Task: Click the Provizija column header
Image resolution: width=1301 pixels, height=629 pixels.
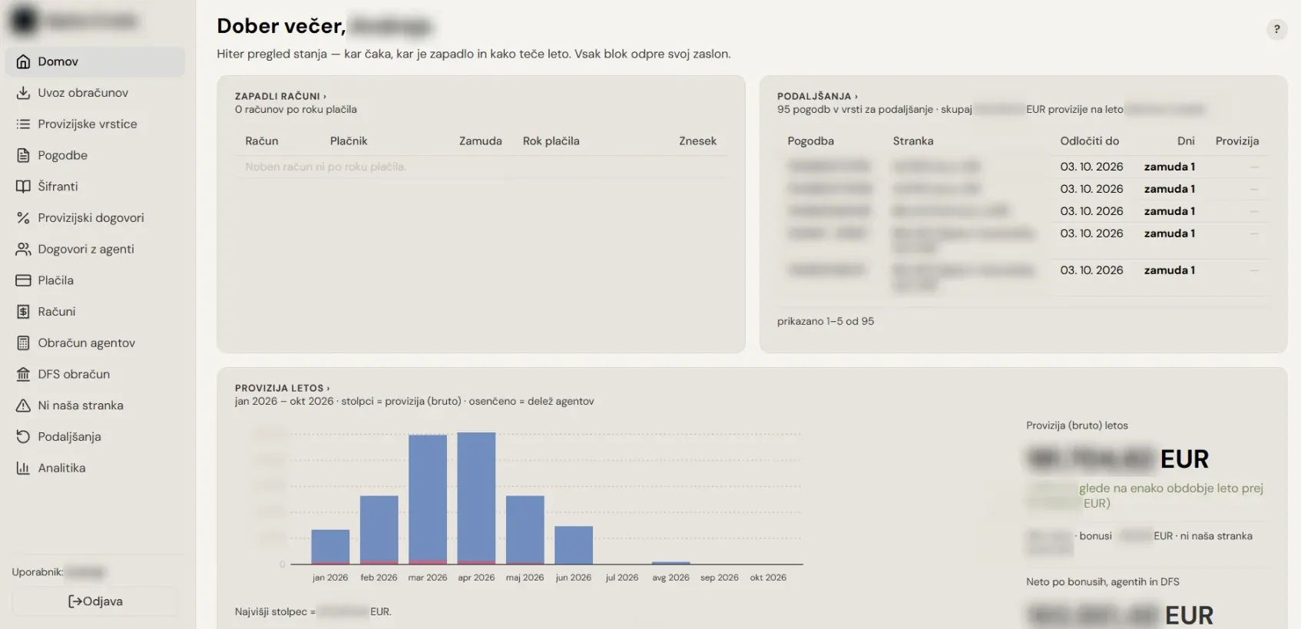Action: coord(1237,141)
